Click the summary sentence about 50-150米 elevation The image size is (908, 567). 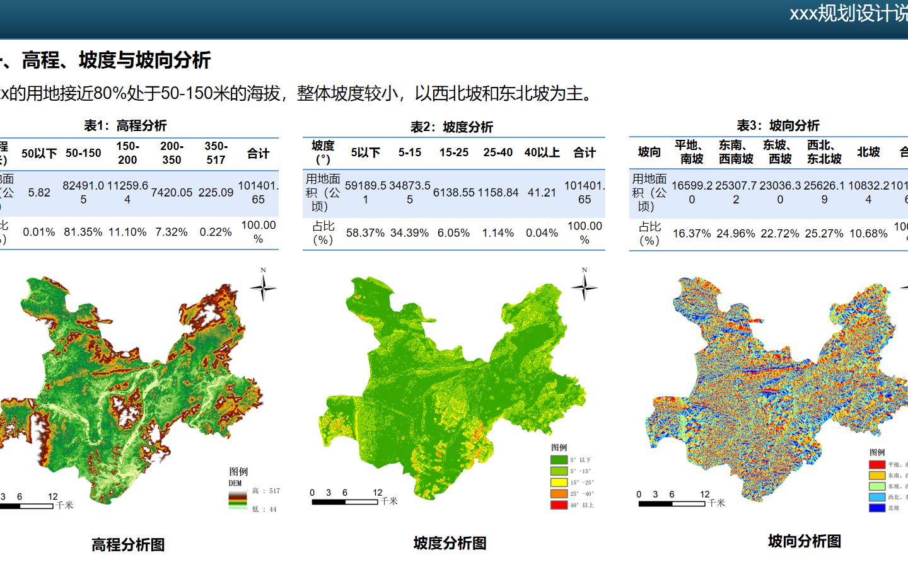pos(296,94)
